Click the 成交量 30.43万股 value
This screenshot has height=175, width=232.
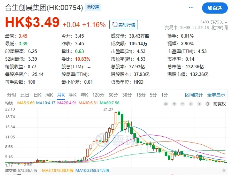click(x=139, y=36)
